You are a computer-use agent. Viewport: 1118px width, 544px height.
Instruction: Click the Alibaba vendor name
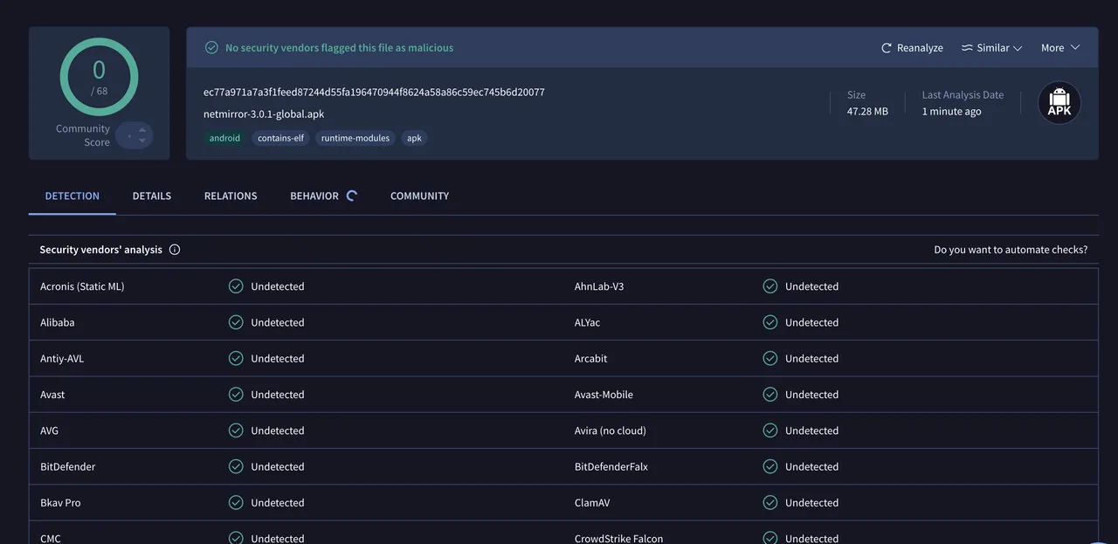click(58, 322)
